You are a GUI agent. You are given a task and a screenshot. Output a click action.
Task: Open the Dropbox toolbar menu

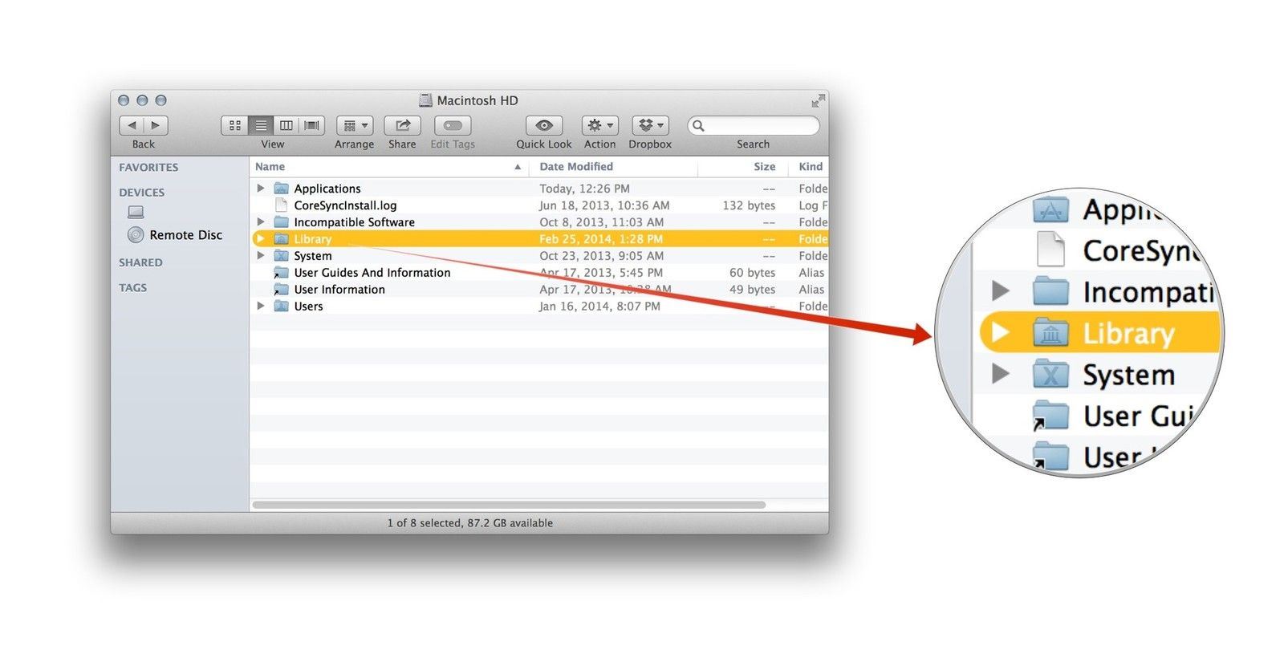tap(650, 125)
